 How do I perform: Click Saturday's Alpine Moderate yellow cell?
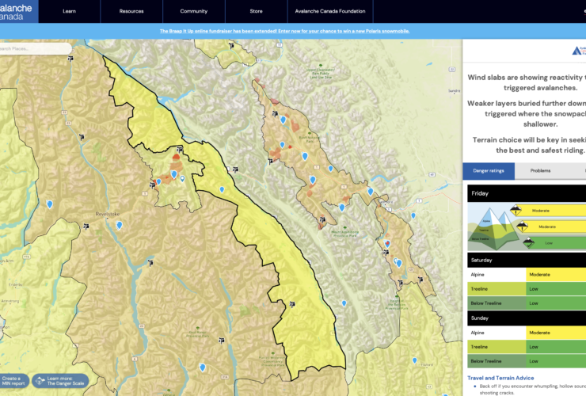(555, 275)
